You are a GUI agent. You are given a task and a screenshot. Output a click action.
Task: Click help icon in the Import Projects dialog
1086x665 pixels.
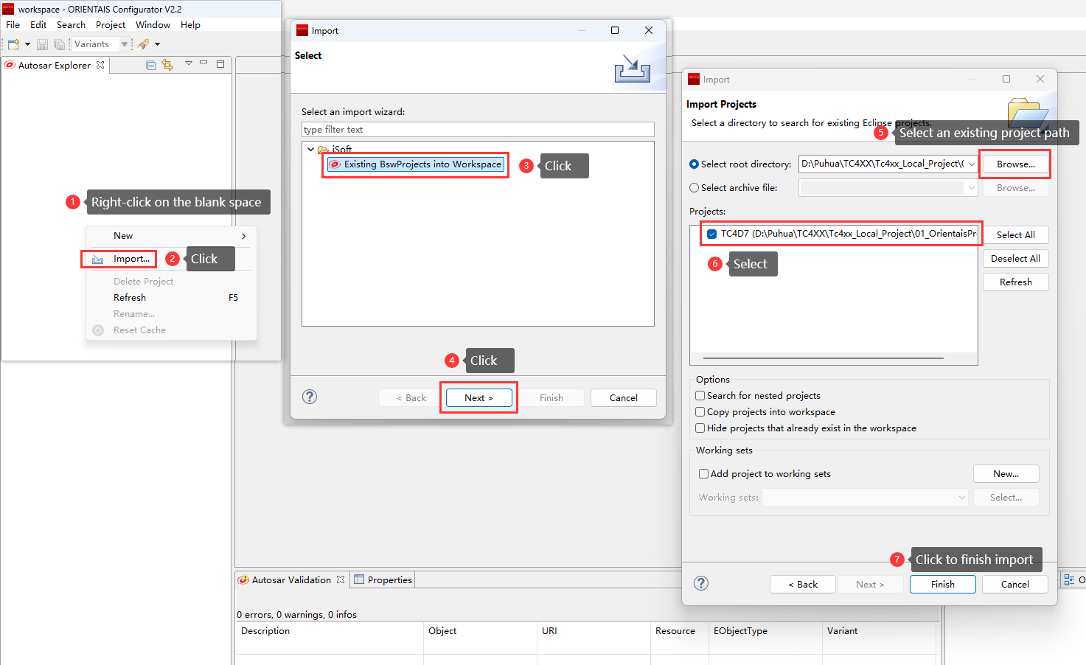(x=701, y=584)
